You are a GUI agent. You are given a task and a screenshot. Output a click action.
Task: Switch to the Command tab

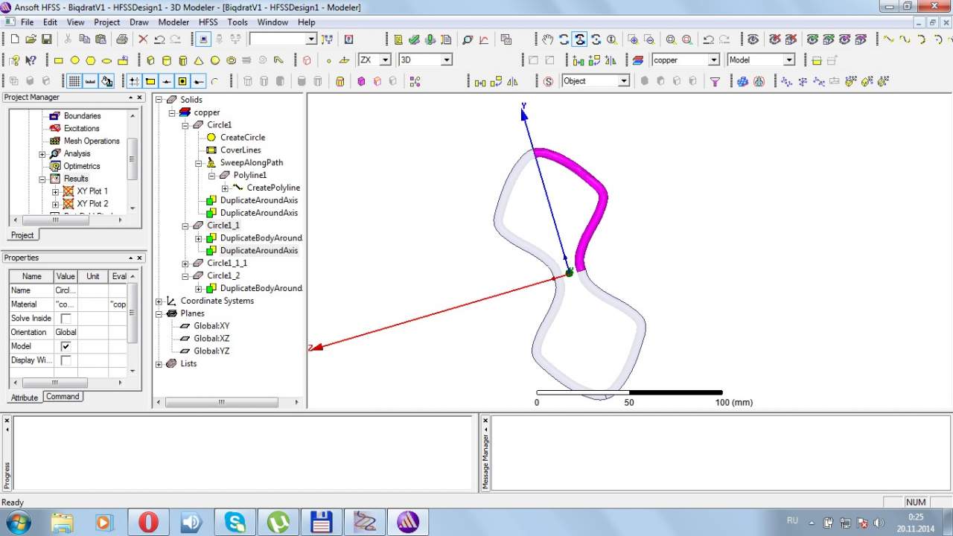click(x=63, y=397)
